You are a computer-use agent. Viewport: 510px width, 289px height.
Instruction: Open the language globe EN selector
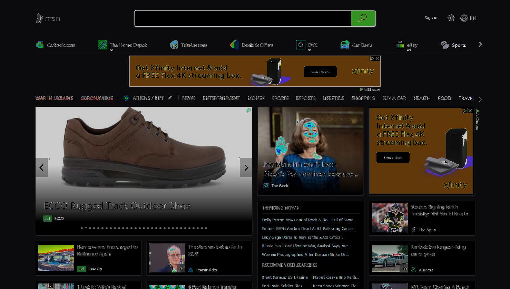pos(468,18)
